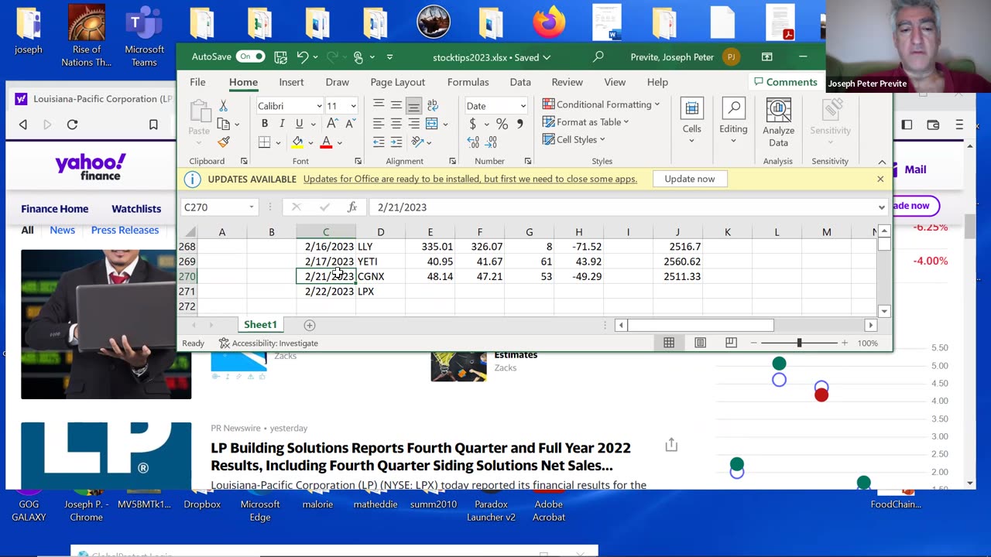The image size is (991, 557).
Task: Switch to the Page Layout tab
Action: pos(397,82)
